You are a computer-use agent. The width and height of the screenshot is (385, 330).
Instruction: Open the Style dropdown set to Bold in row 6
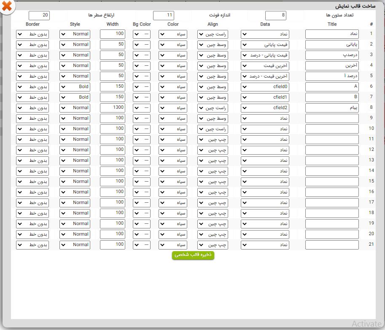click(x=75, y=87)
